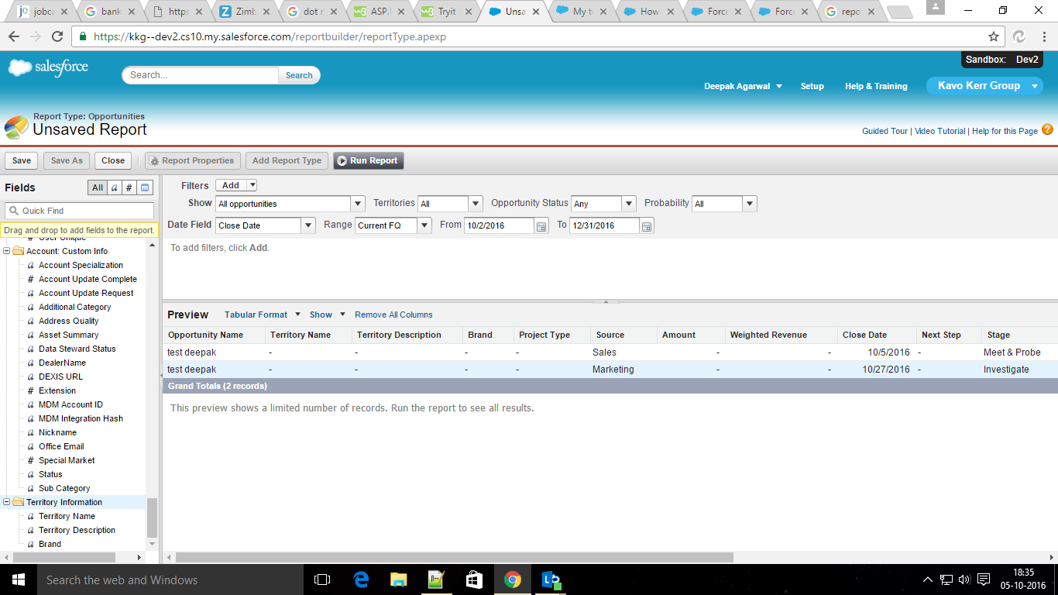Reload the page in Chrome

[x=57, y=36]
